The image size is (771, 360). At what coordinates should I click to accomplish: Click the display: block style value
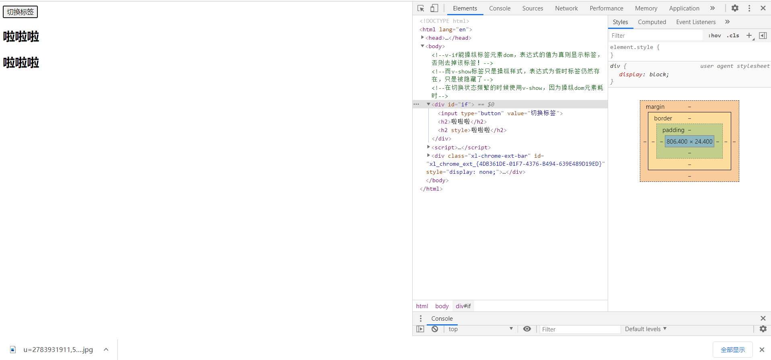(x=659, y=75)
